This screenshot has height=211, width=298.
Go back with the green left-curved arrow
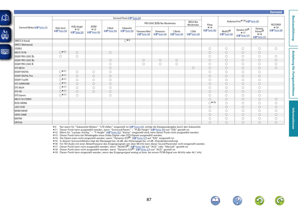(x=259, y=201)
